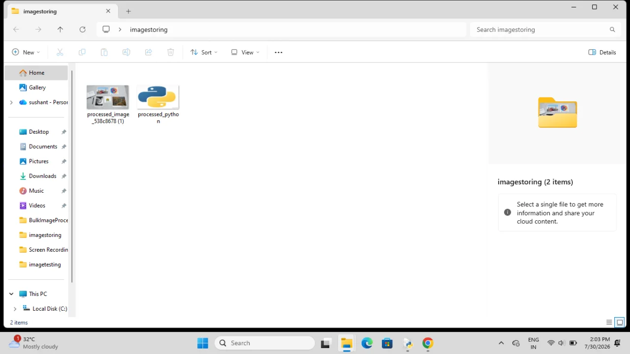The image size is (630, 354).
Task: Open the Sort options dropdown
Action: (204, 52)
